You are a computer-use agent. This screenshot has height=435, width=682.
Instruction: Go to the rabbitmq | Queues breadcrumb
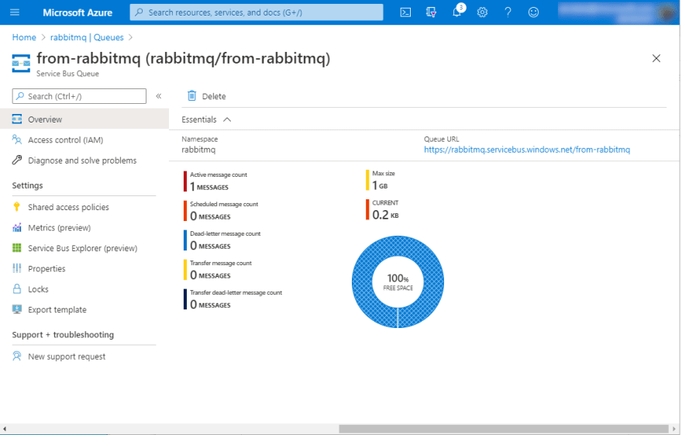point(87,37)
